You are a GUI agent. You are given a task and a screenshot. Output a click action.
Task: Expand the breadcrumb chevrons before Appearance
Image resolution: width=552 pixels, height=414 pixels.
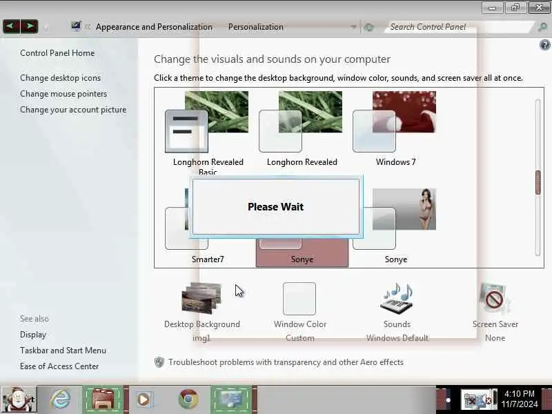pos(88,27)
